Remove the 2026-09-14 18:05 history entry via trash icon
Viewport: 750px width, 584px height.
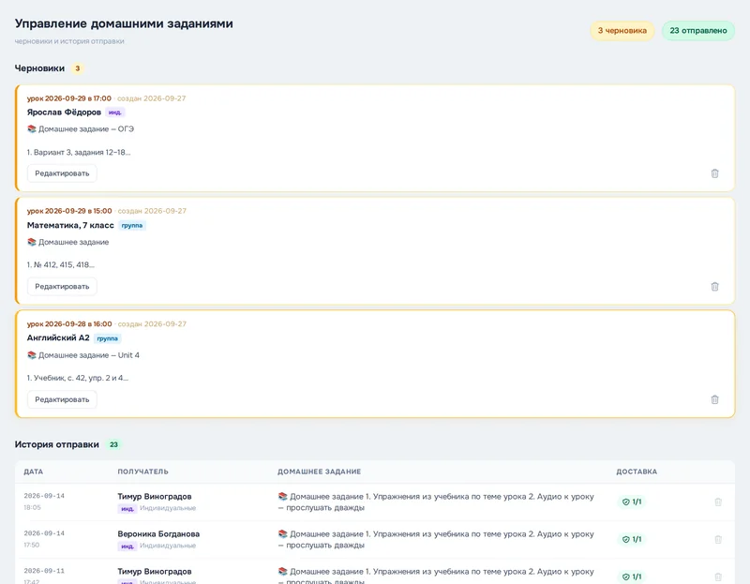(718, 502)
